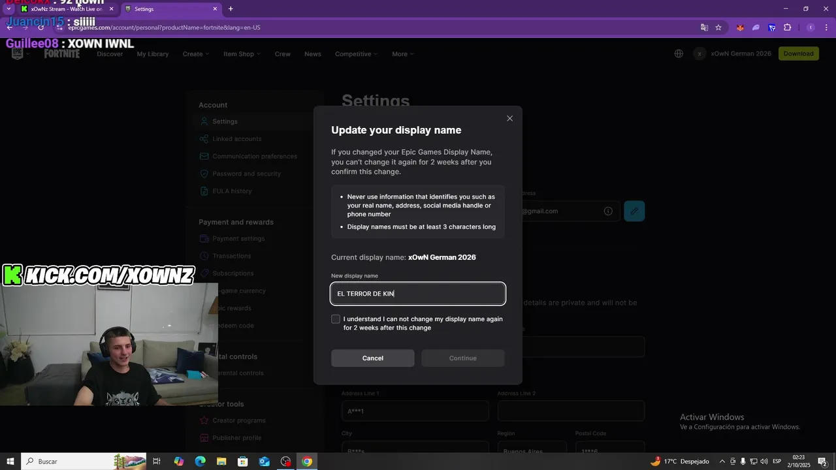
Task: Click the email edit pencil button
Action: pyautogui.click(x=634, y=211)
